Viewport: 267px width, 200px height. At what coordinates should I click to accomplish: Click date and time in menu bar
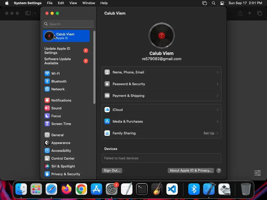coord(245,3)
